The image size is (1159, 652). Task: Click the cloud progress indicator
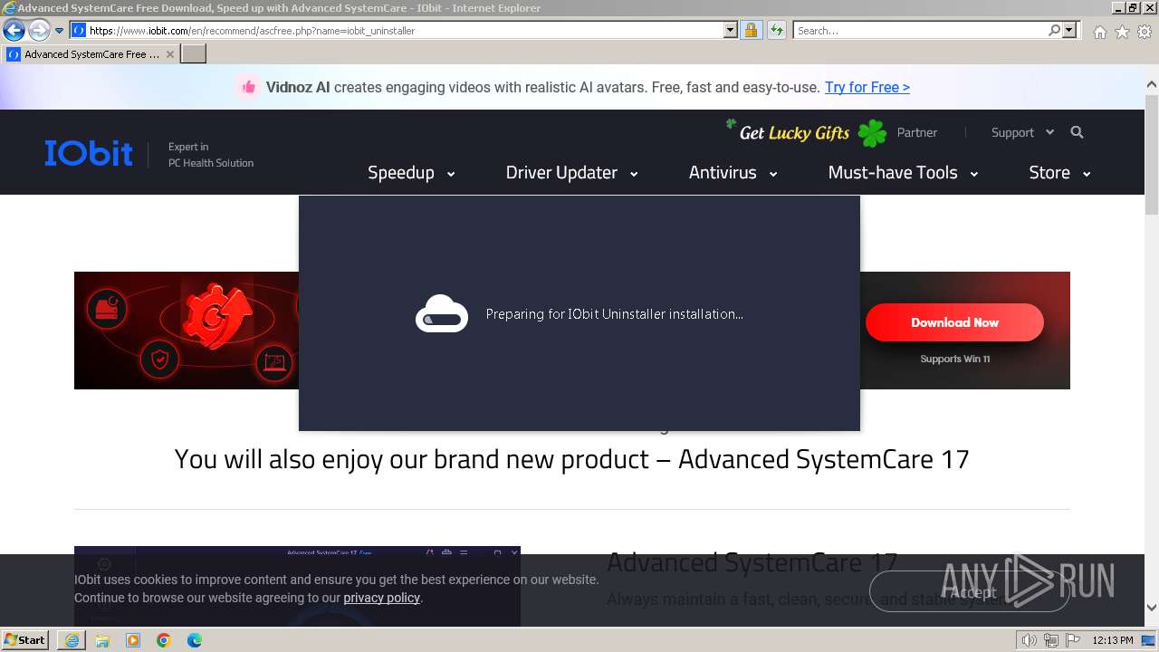(441, 314)
